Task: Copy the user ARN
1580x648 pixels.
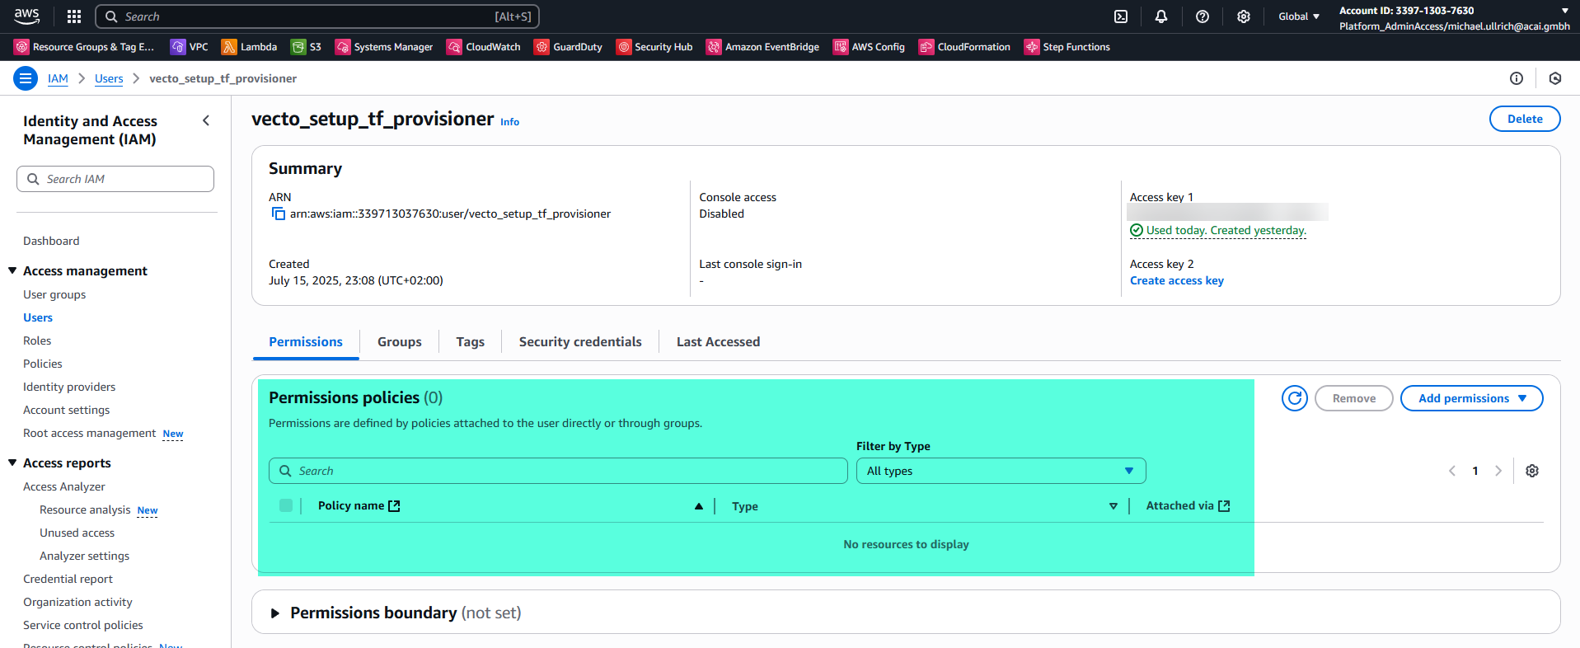Action: [279, 214]
